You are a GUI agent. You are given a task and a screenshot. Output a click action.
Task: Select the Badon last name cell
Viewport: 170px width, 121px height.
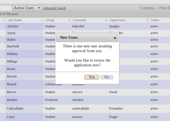pos(24,40)
